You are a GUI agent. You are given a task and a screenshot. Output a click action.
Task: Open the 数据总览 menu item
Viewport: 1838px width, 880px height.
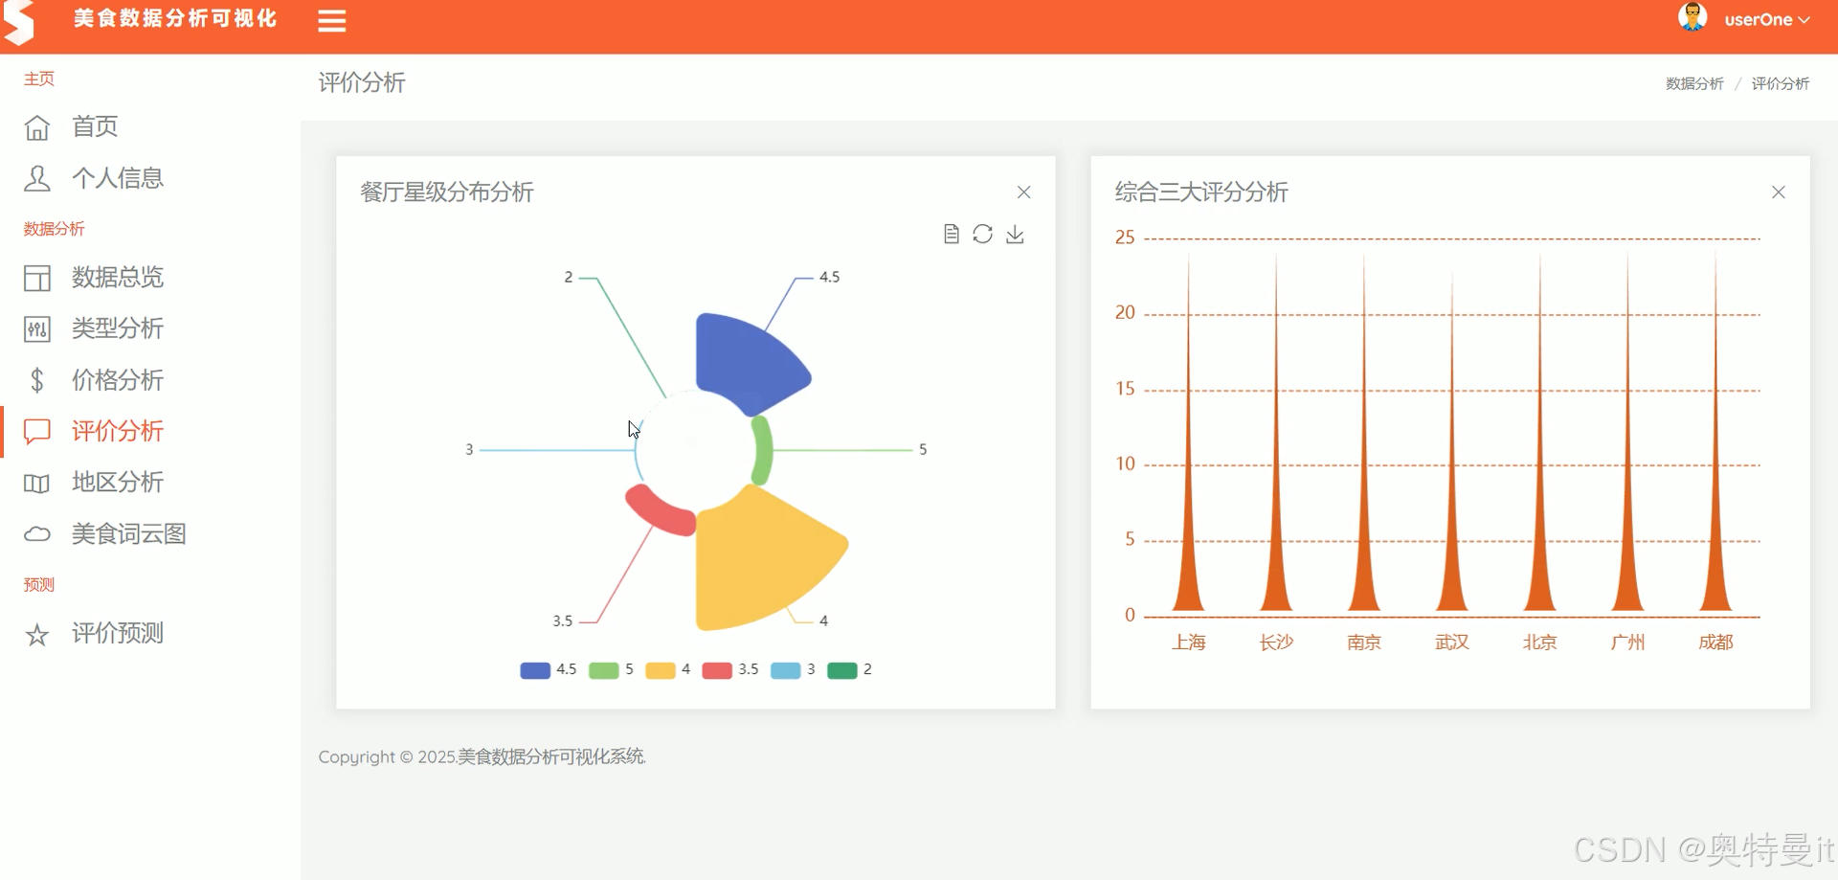[x=117, y=278]
